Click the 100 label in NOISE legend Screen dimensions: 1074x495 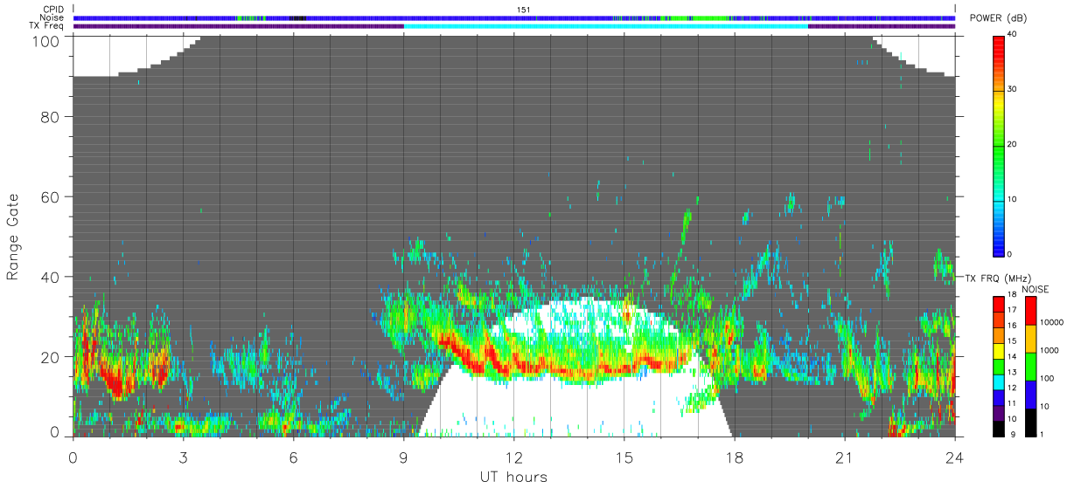[x=1046, y=379]
